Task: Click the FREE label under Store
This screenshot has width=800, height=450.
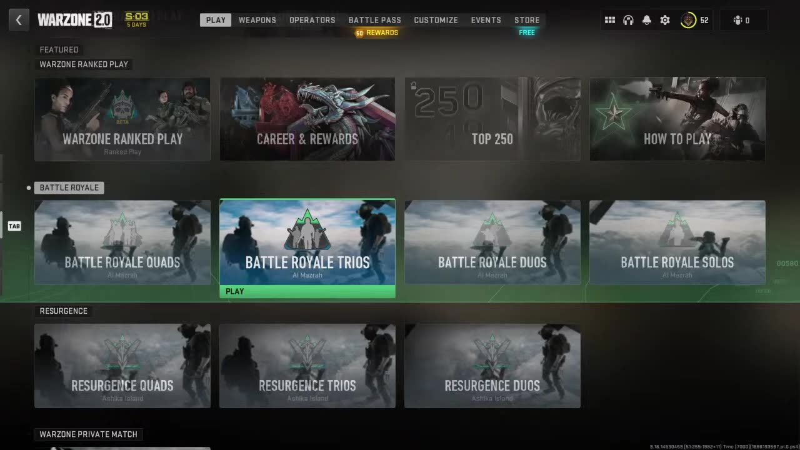Action: [x=527, y=32]
